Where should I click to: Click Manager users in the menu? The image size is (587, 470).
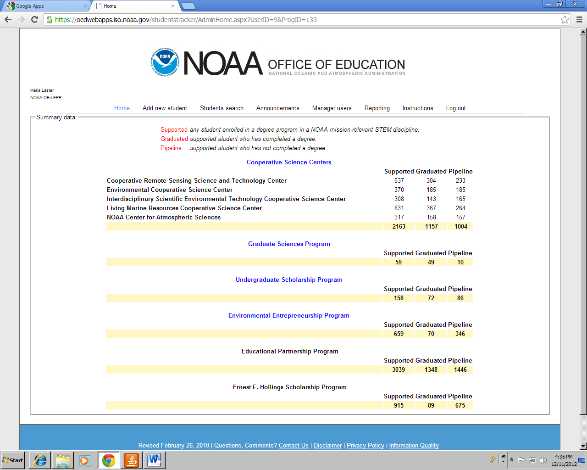[x=332, y=108]
